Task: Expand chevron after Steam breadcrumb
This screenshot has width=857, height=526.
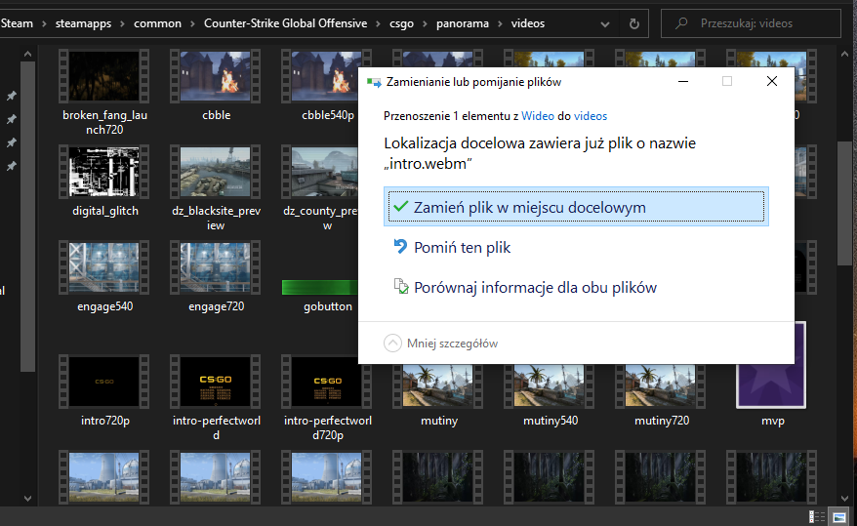Action: (x=44, y=24)
